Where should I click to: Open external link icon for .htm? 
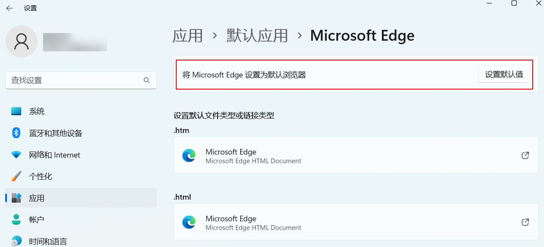click(525, 156)
